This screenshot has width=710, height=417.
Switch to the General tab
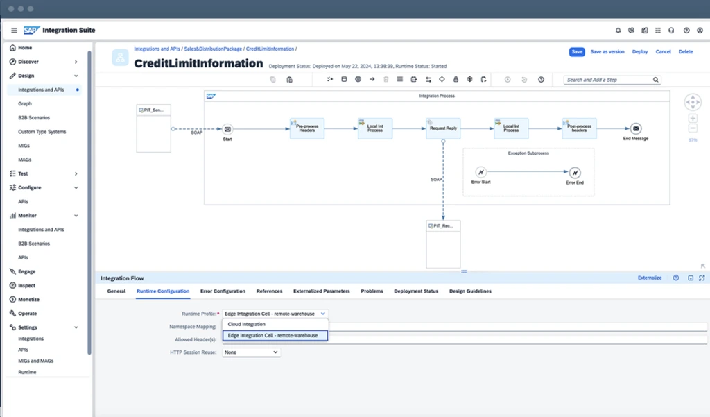tap(116, 291)
